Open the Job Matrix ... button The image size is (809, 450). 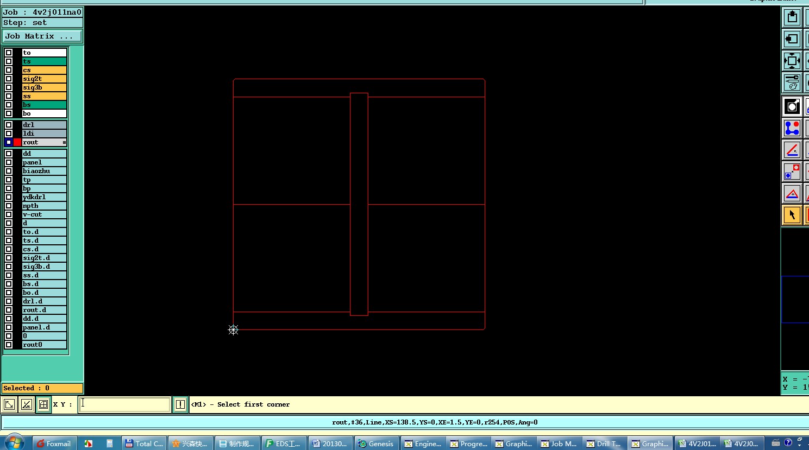point(42,36)
